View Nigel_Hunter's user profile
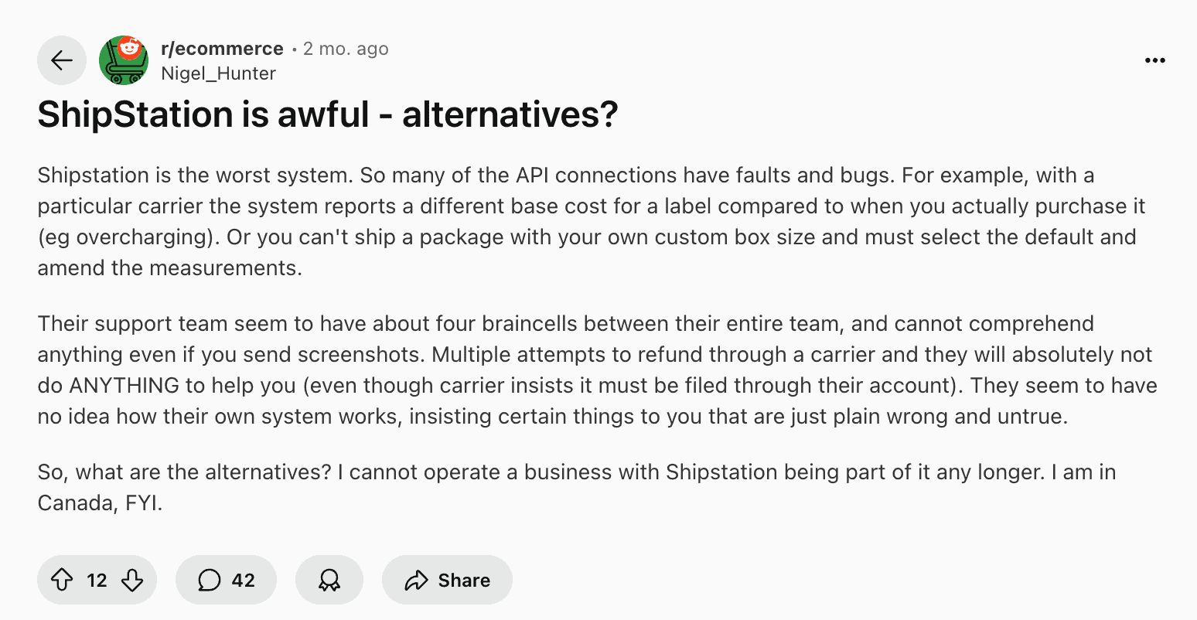This screenshot has height=620, width=1197. 218,73
